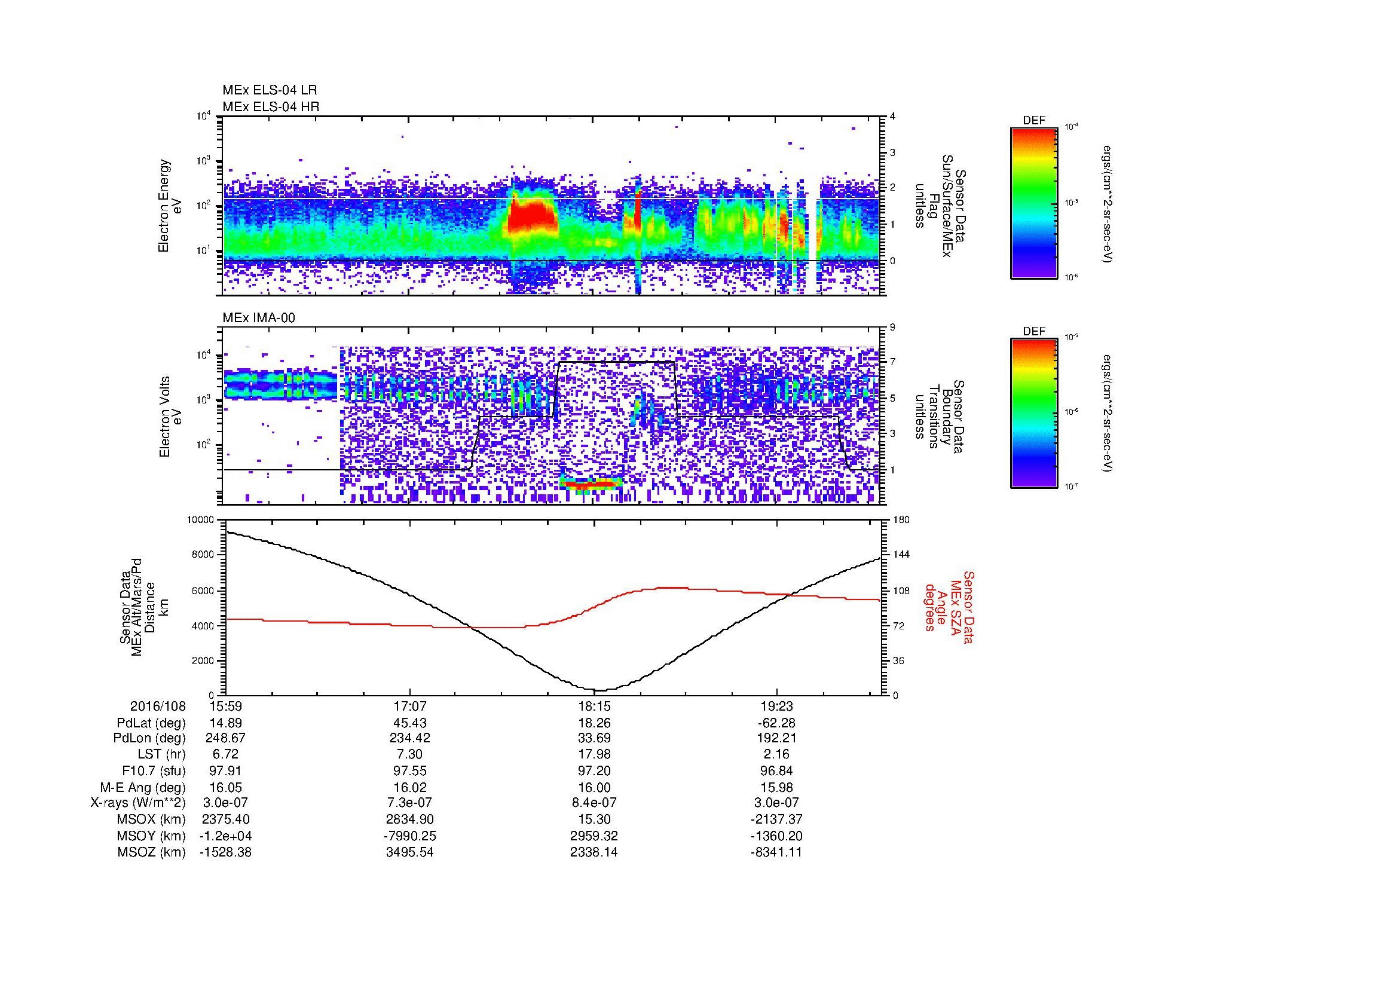Click M-E Ang value '16.02'
This screenshot has height=988, width=1398.
pos(411,788)
